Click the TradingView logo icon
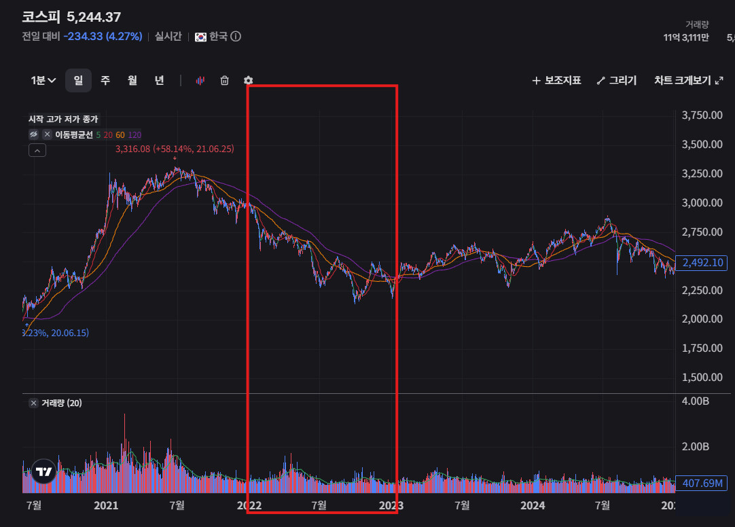Screen dimensions: 735x527 (x=43, y=471)
